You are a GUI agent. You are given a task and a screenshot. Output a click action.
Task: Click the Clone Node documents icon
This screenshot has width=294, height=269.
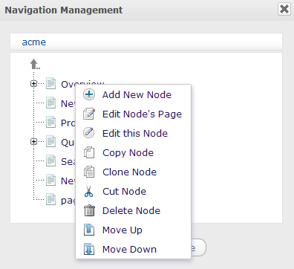tap(89, 172)
